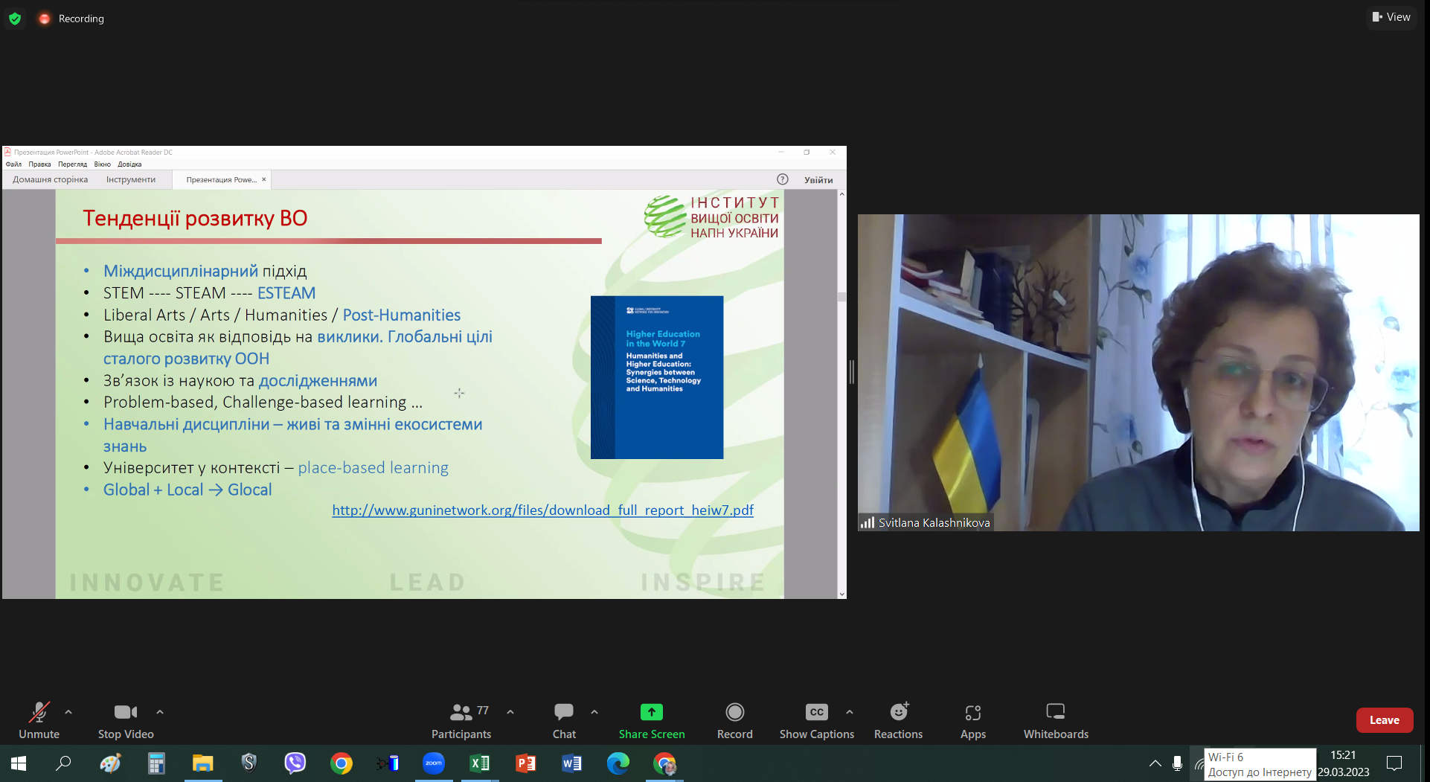Expand chat options arrow next to Chat
The image size is (1430, 782).
click(594, 712)
